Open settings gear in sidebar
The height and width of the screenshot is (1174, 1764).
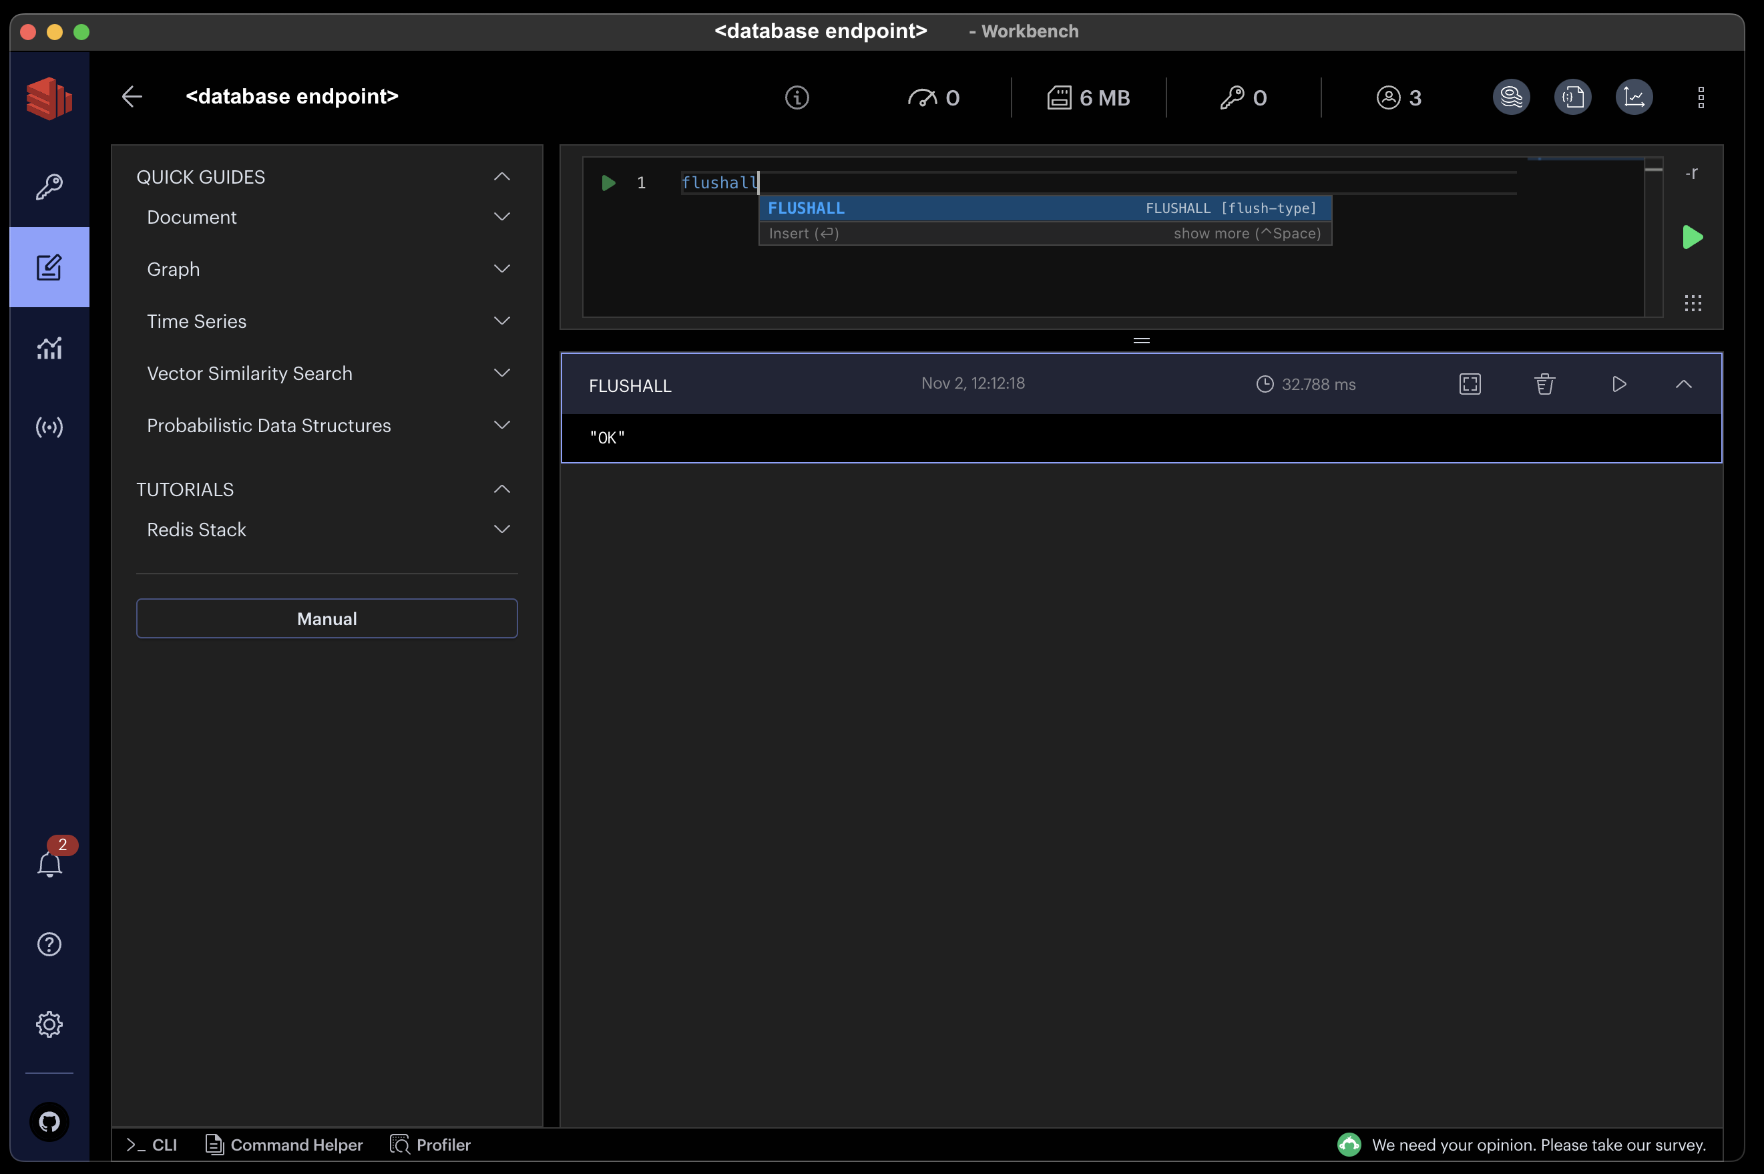tap(49, 1024)
